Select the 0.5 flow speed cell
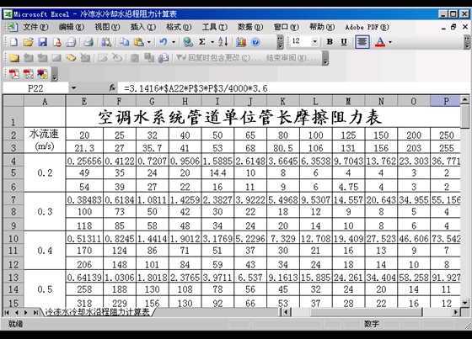Viewport: 472px width, 339px height. 45,289
